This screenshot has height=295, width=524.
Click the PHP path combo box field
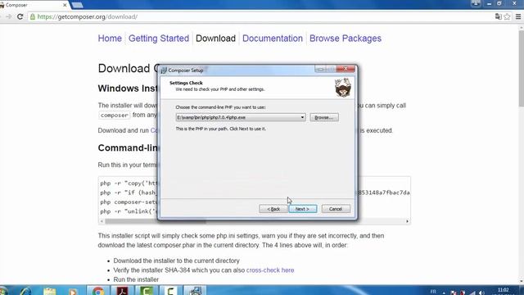241,117
